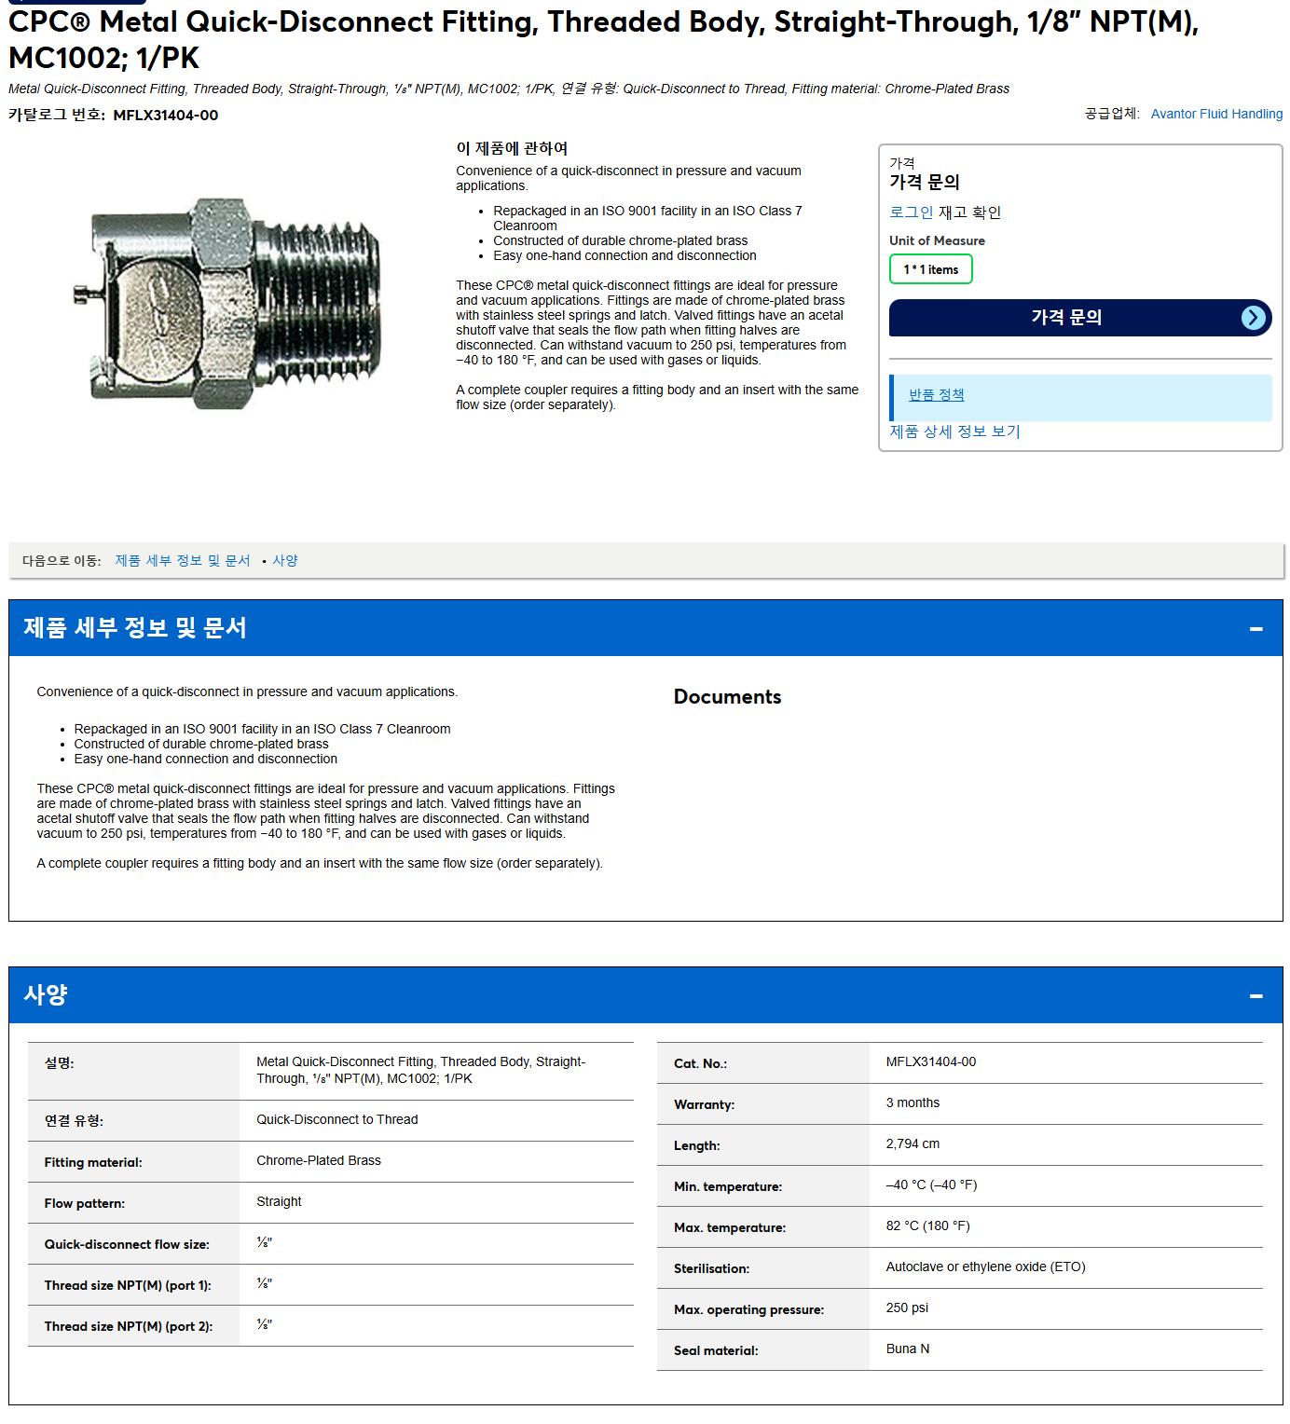Click the MFLX31404-00 Cat. No. table value
1290x1424 pixels.
(931, 1061)
